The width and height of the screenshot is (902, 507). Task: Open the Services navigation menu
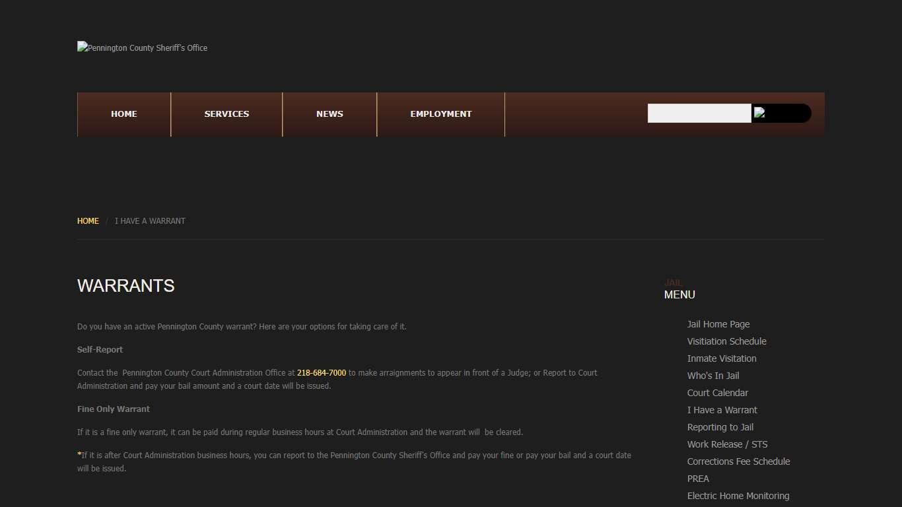pos(226,114)
